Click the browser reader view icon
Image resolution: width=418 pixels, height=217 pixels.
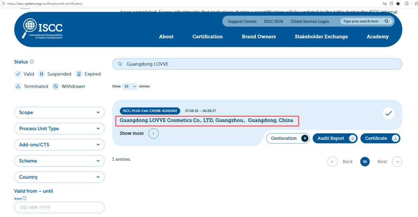pos(391,3)
